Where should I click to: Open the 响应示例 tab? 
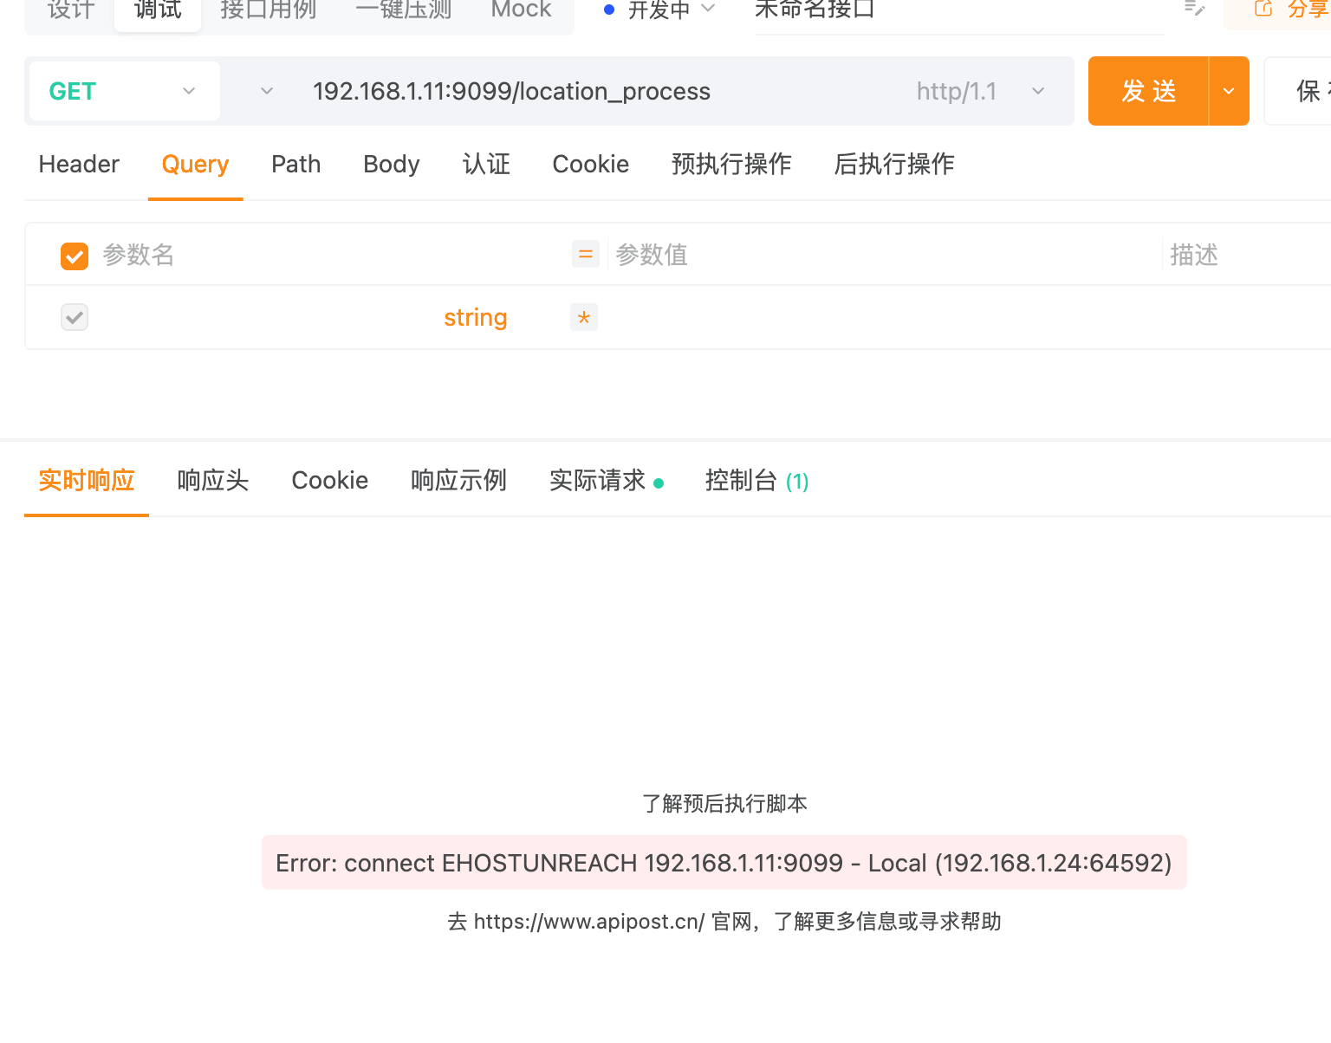(459, 480)
